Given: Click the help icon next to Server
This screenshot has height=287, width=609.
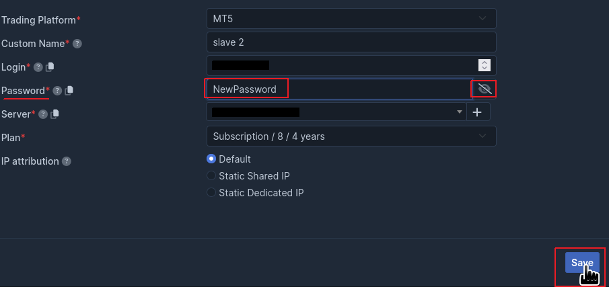Looking at the screenshot, I should (43, 114).
